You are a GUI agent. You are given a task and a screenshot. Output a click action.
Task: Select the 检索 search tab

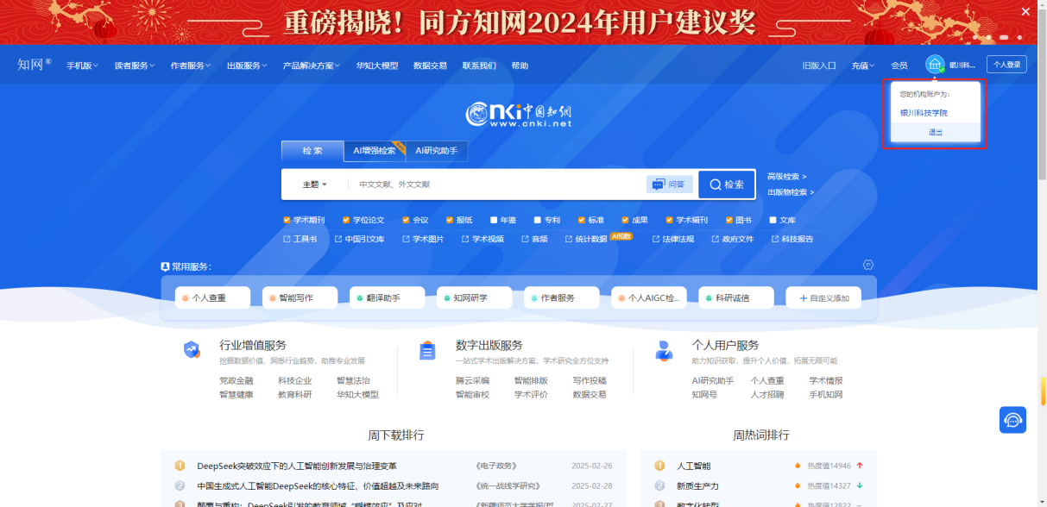click(312, 151)
